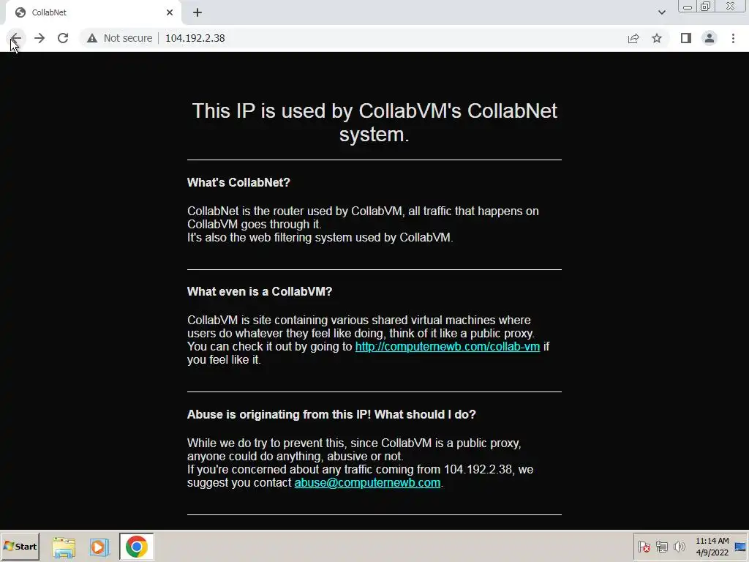Click the "What even is a CollabVM?" heading

[x=260, y=291]
